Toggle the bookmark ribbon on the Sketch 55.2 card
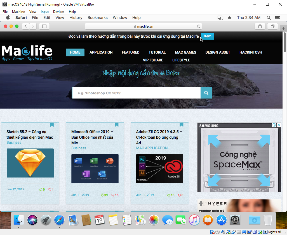 pyautogui.click(x=52, y=124)
